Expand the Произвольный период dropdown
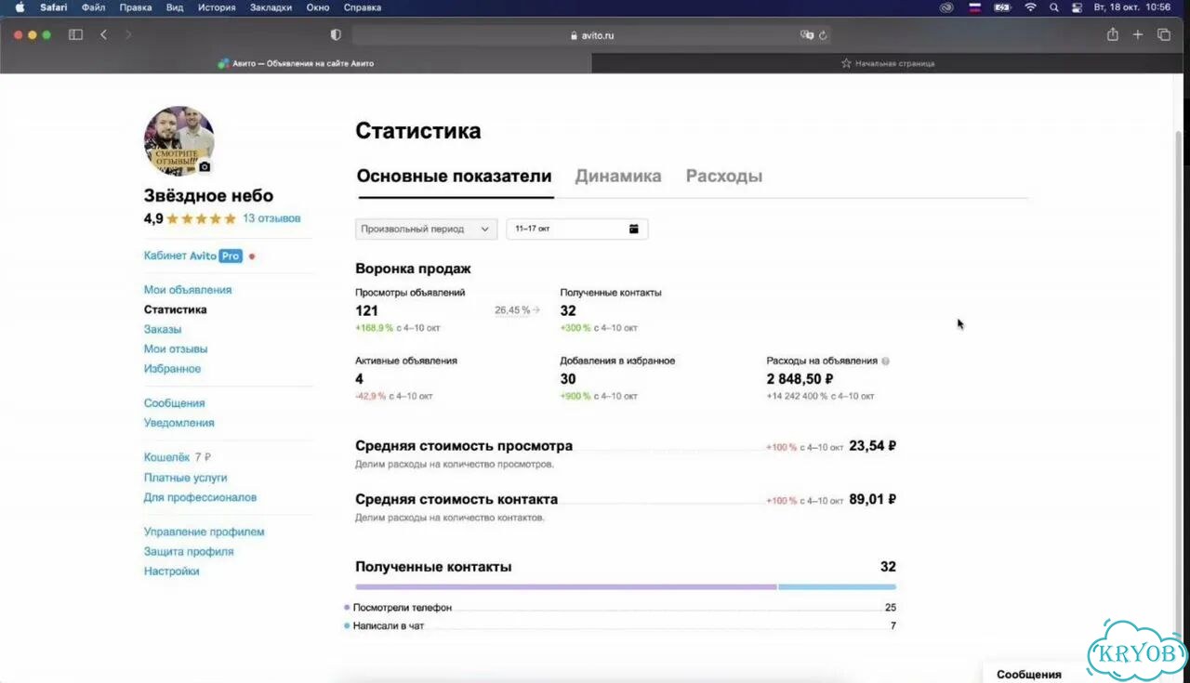 point(427,229)
